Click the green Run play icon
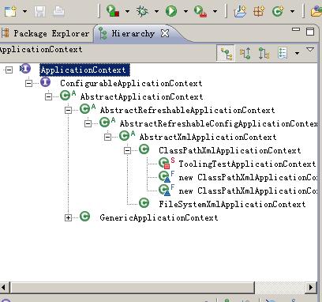The width and height of the screenshot is (322, 302). [x=171, y=11]
